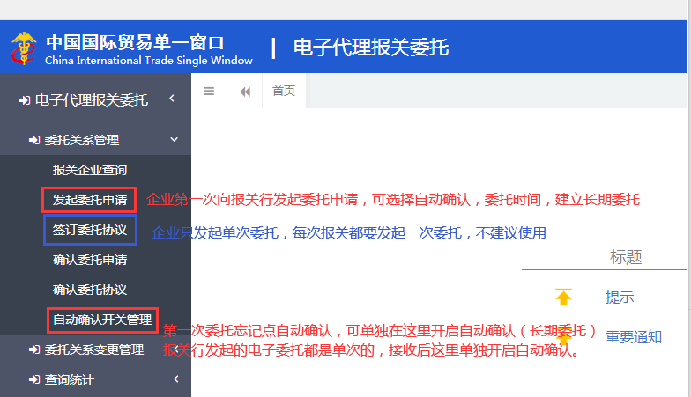This screenshot has height=397, width=691.
Task: Click the 中国国际贸易单一窗口 site name
Action: [x=136, y=42]
